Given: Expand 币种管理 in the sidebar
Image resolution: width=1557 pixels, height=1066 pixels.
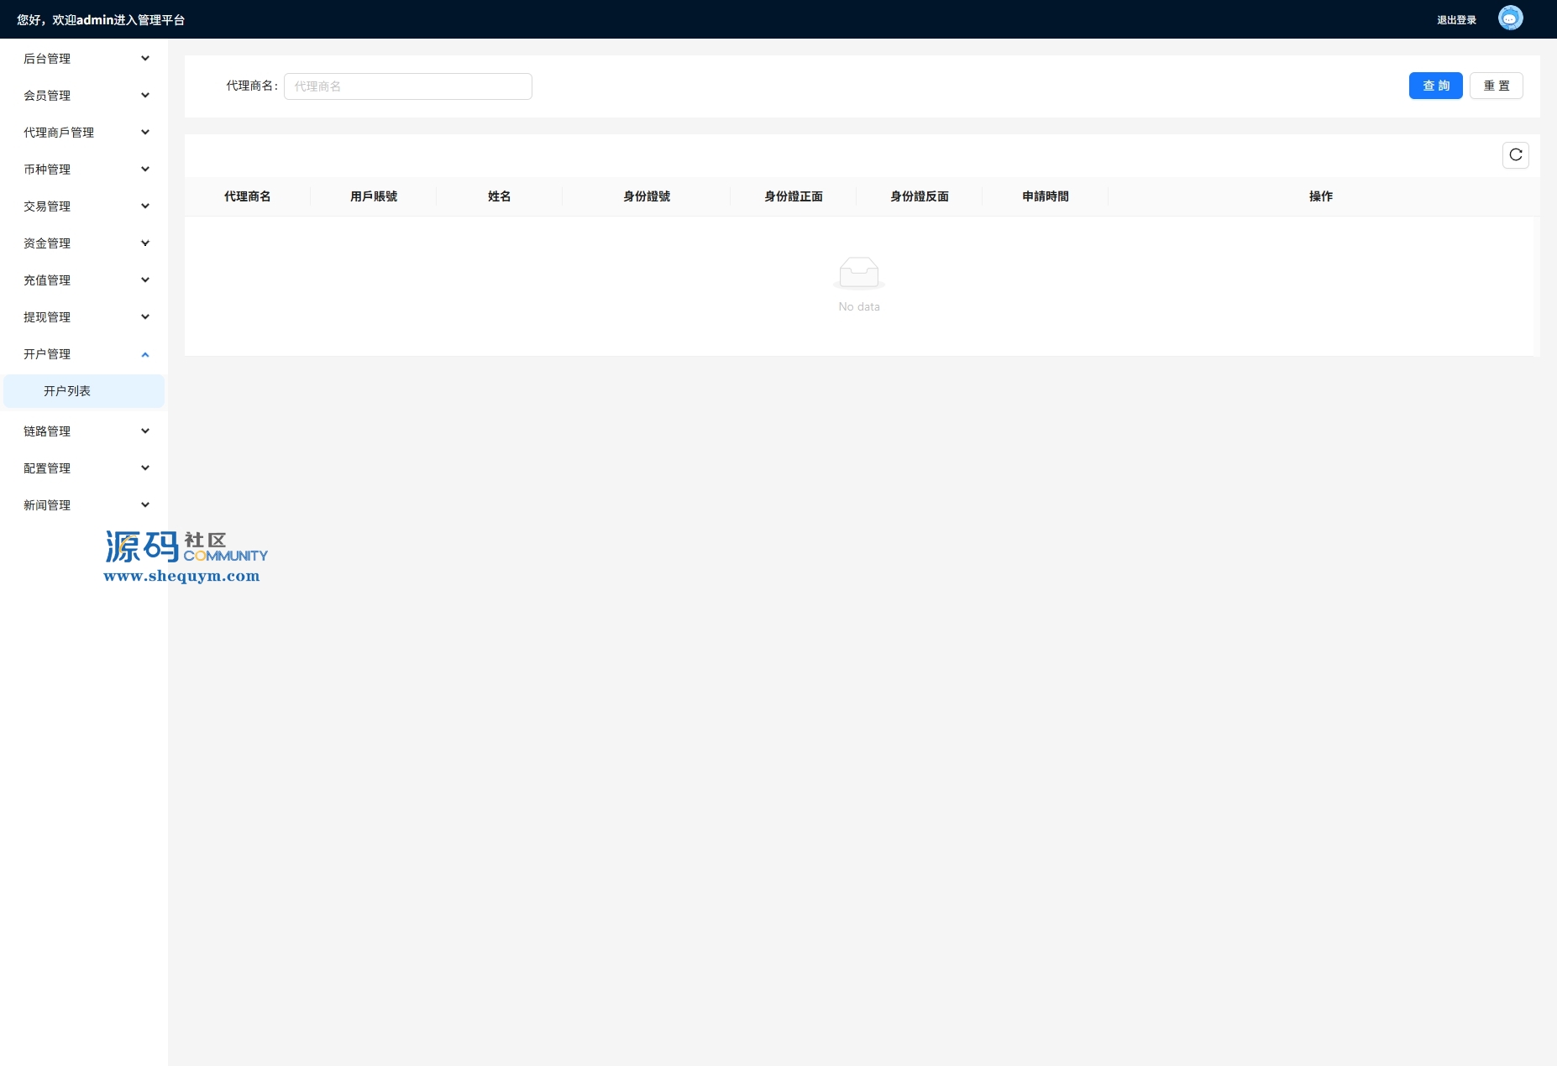Looking at the screenshot, I should coord(84,170).
